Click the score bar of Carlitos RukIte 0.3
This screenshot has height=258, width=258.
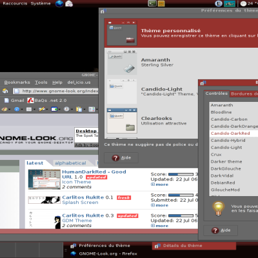(181, 215)
